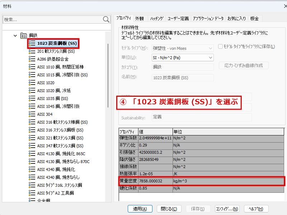
Task: Click the icon beside AISI タイプ A2 工具鋼
Action: 32,193
